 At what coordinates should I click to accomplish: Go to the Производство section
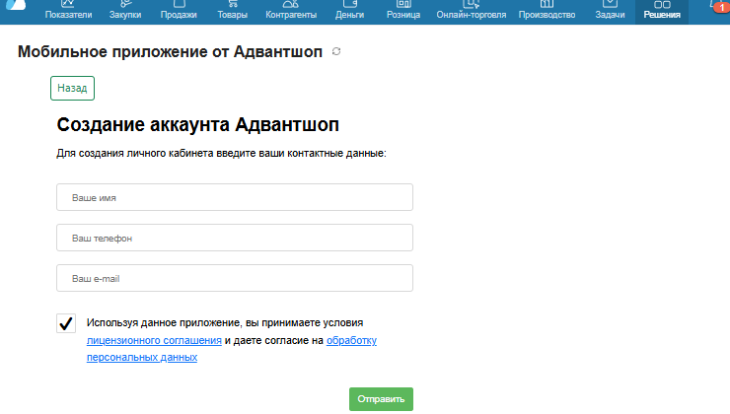point(547,10)
